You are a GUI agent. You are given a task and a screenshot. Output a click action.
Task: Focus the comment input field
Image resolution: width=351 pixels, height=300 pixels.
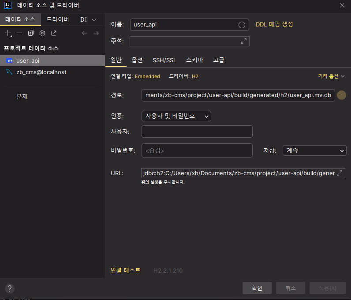pos(189,41)
